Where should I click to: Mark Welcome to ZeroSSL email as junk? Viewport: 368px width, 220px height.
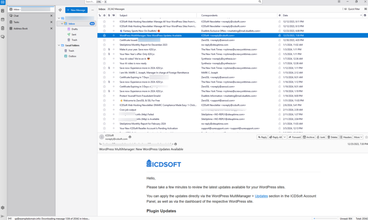click(x=280, y=101)
